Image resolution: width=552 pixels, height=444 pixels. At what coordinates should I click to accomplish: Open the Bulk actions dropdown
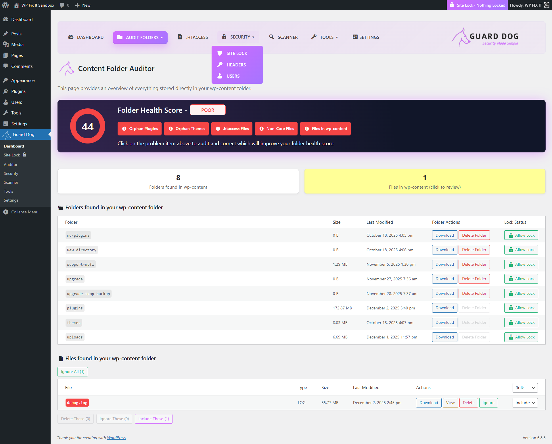(x=525, y=388)
